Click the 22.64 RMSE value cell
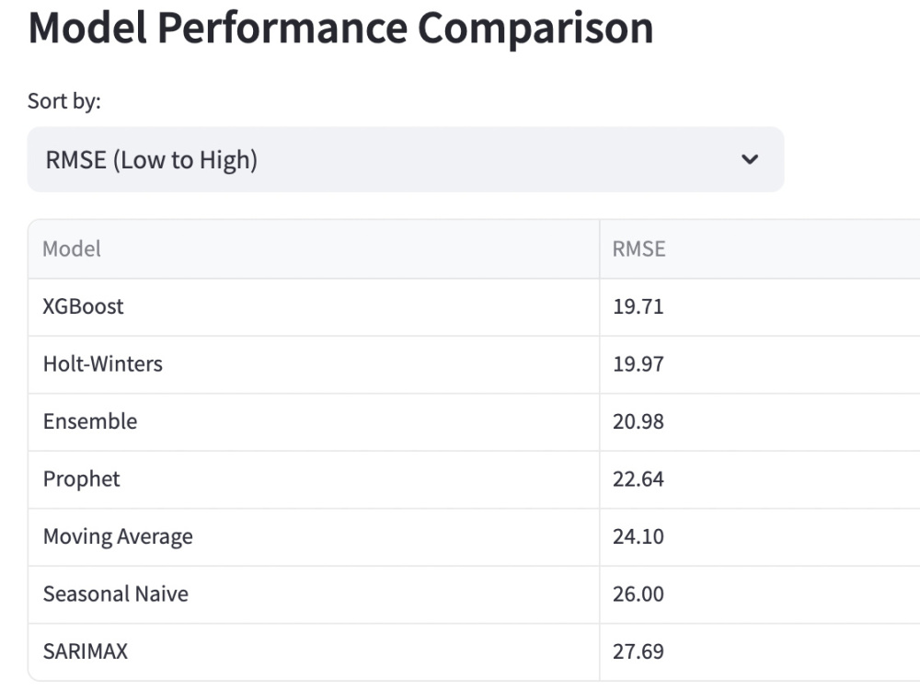The height and width of the screenshot is (690, 920). (760, 479)
